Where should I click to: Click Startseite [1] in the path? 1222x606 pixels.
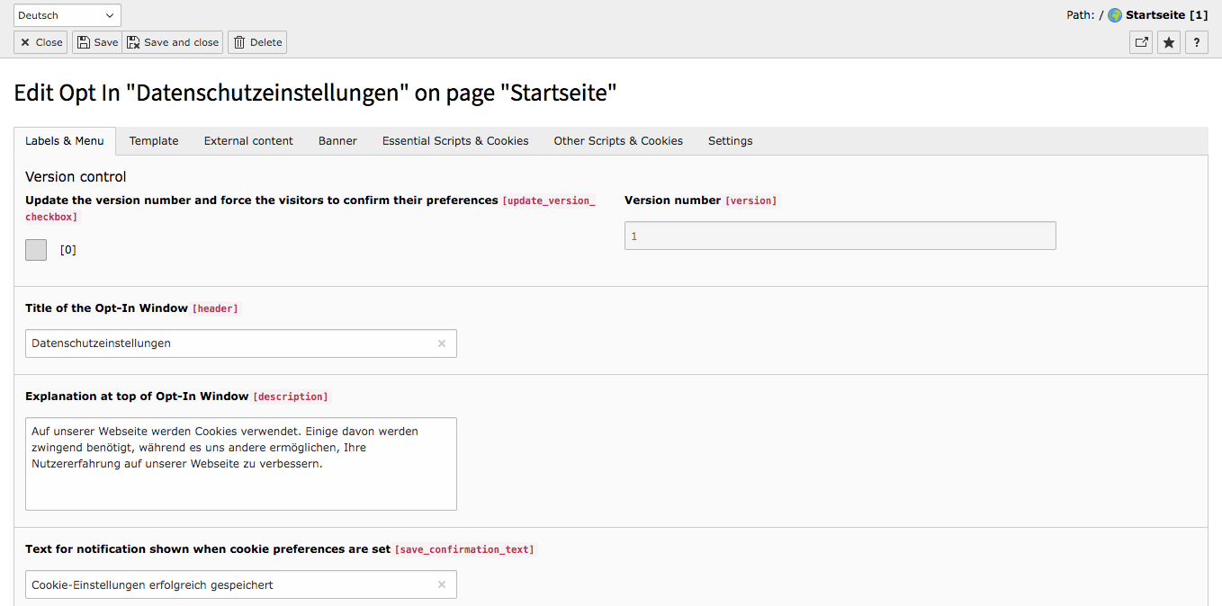(x=1167, y=15)
